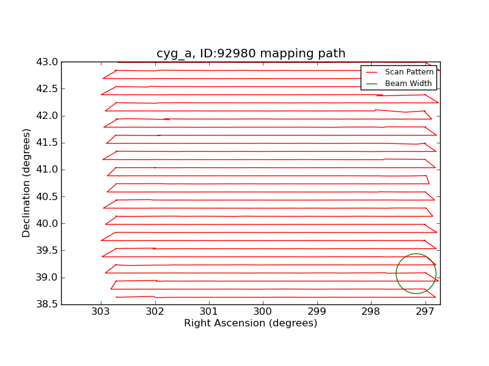Click the x-axis tick label 300

263,312
